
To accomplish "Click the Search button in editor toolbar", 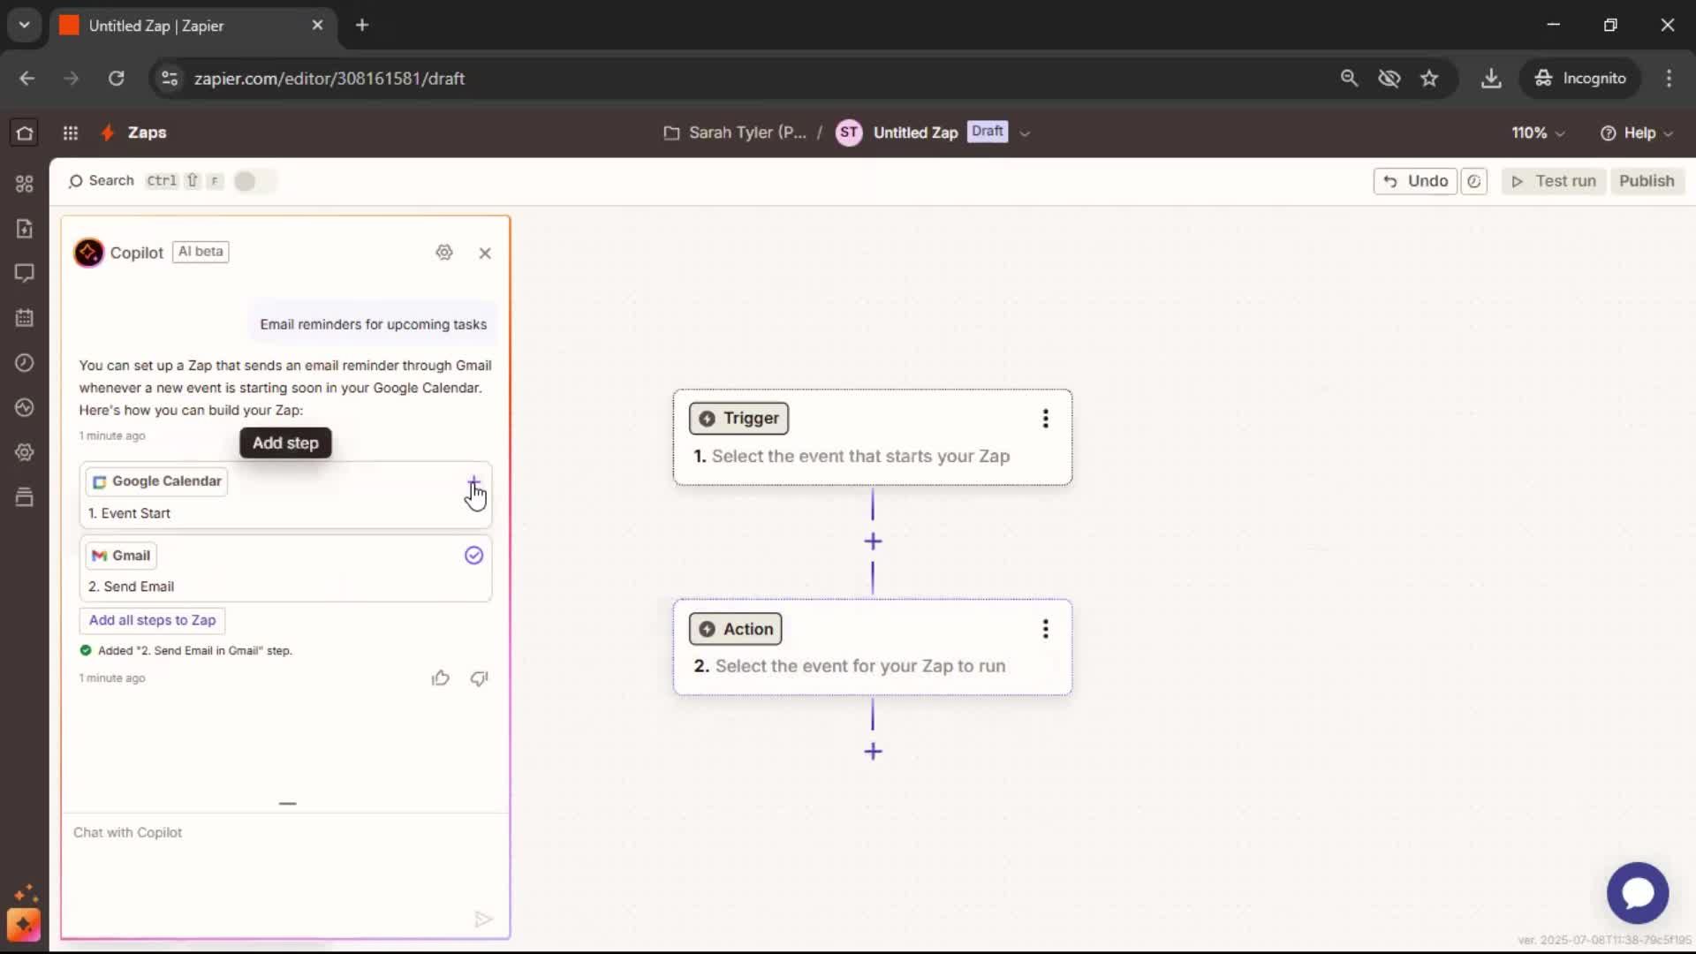I will [101, 181].
